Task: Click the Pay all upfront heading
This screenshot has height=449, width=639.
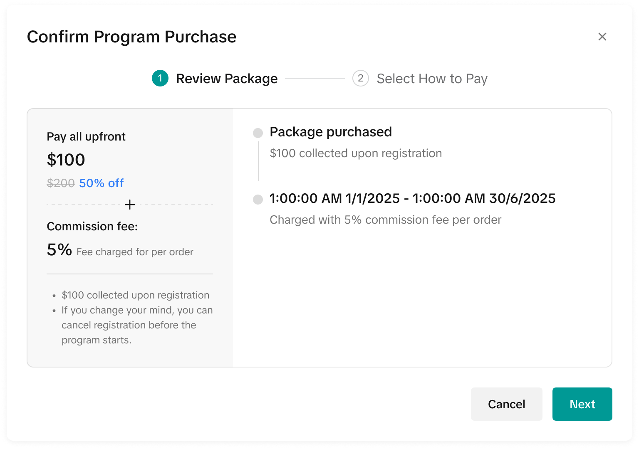Action: pyautogui.click(x=86, y=136)
